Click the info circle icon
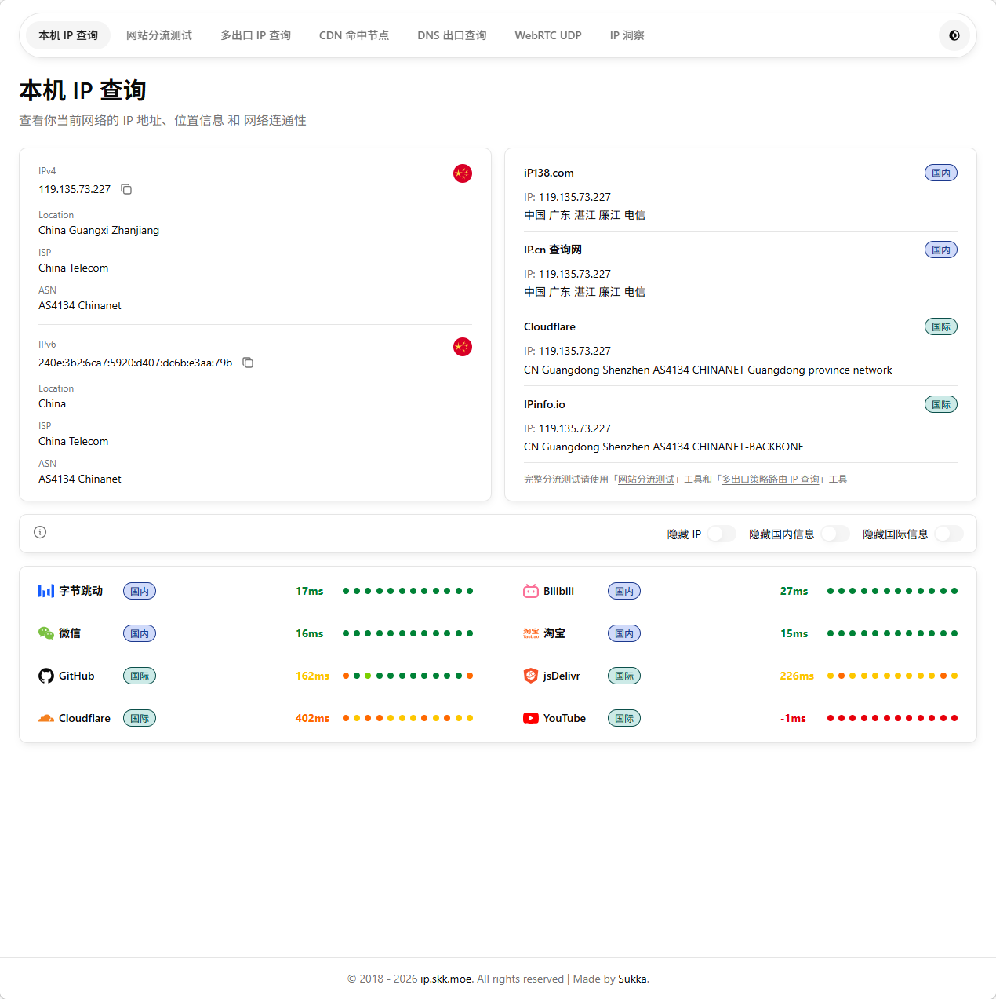Viewport: 996px width, 999px height. click(40, 532)
